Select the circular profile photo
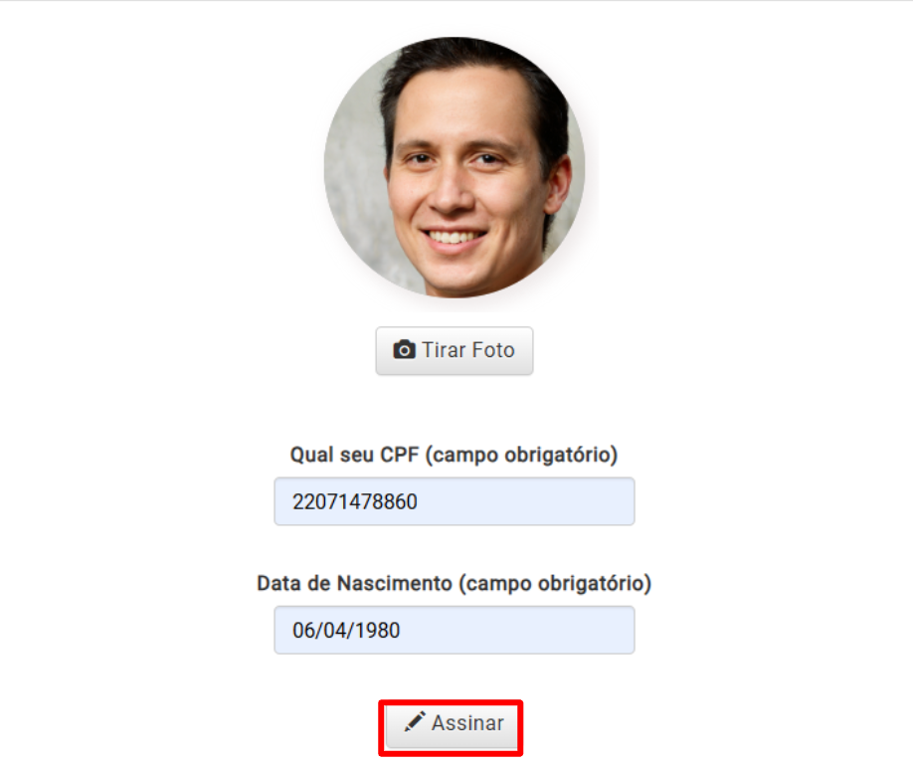 (455, 168)
